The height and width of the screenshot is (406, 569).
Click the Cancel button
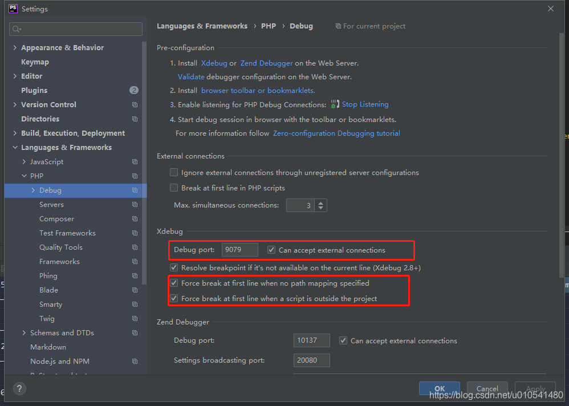[487, 388]
